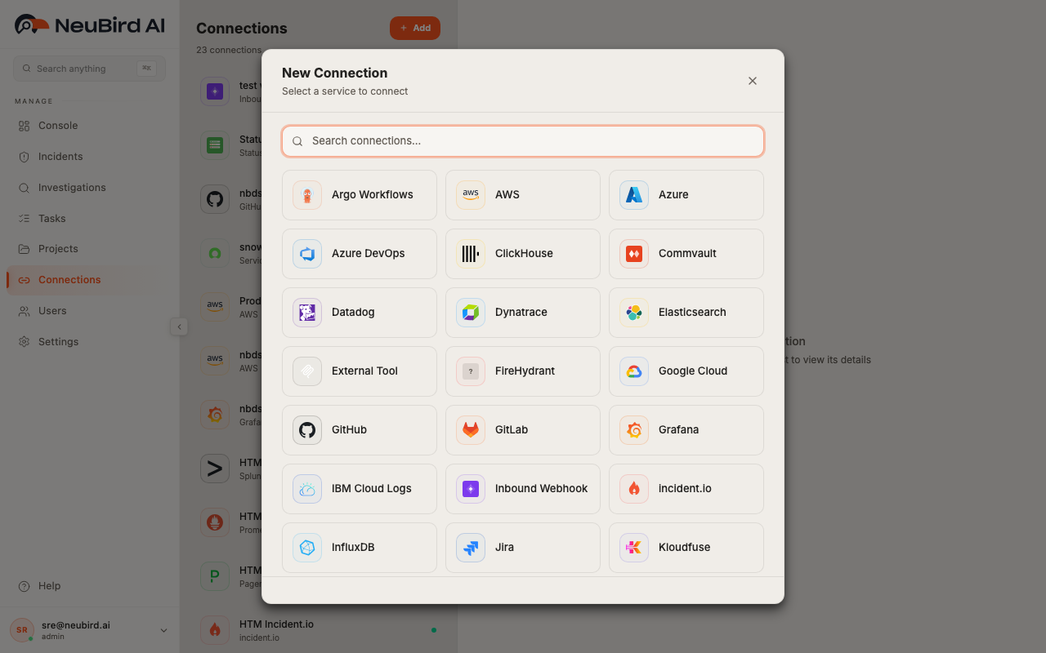The height and width of the screenshot is (653, 1046).
Task: Click the search connections field
Action: coord(522,140)
